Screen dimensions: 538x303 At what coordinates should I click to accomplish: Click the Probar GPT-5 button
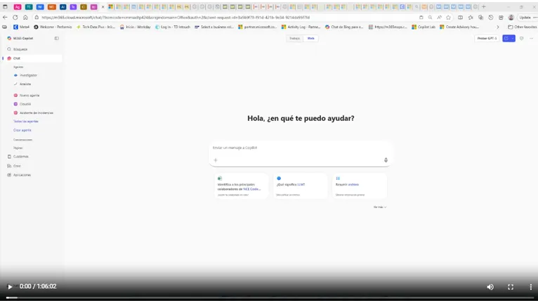[487, 39]
